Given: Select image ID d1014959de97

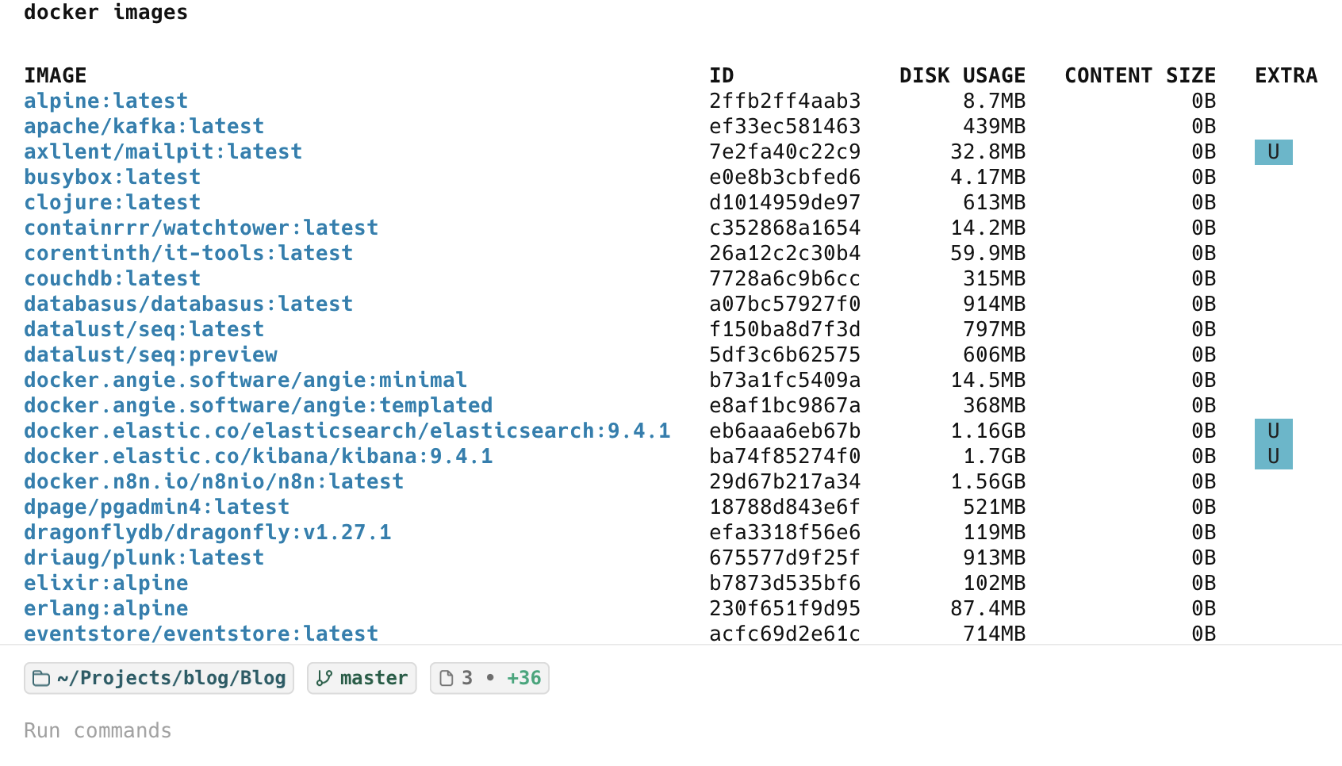Looking at the screenshot, I should 785,203.
